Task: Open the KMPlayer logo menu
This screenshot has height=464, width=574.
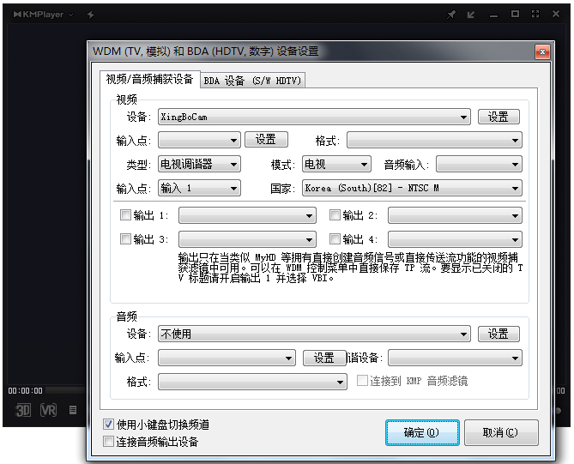Action: point(43,15)
